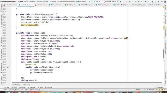Collapse the openDialog method fold at line 132
Screen dimensions: 167x93
tap(11, 33)
